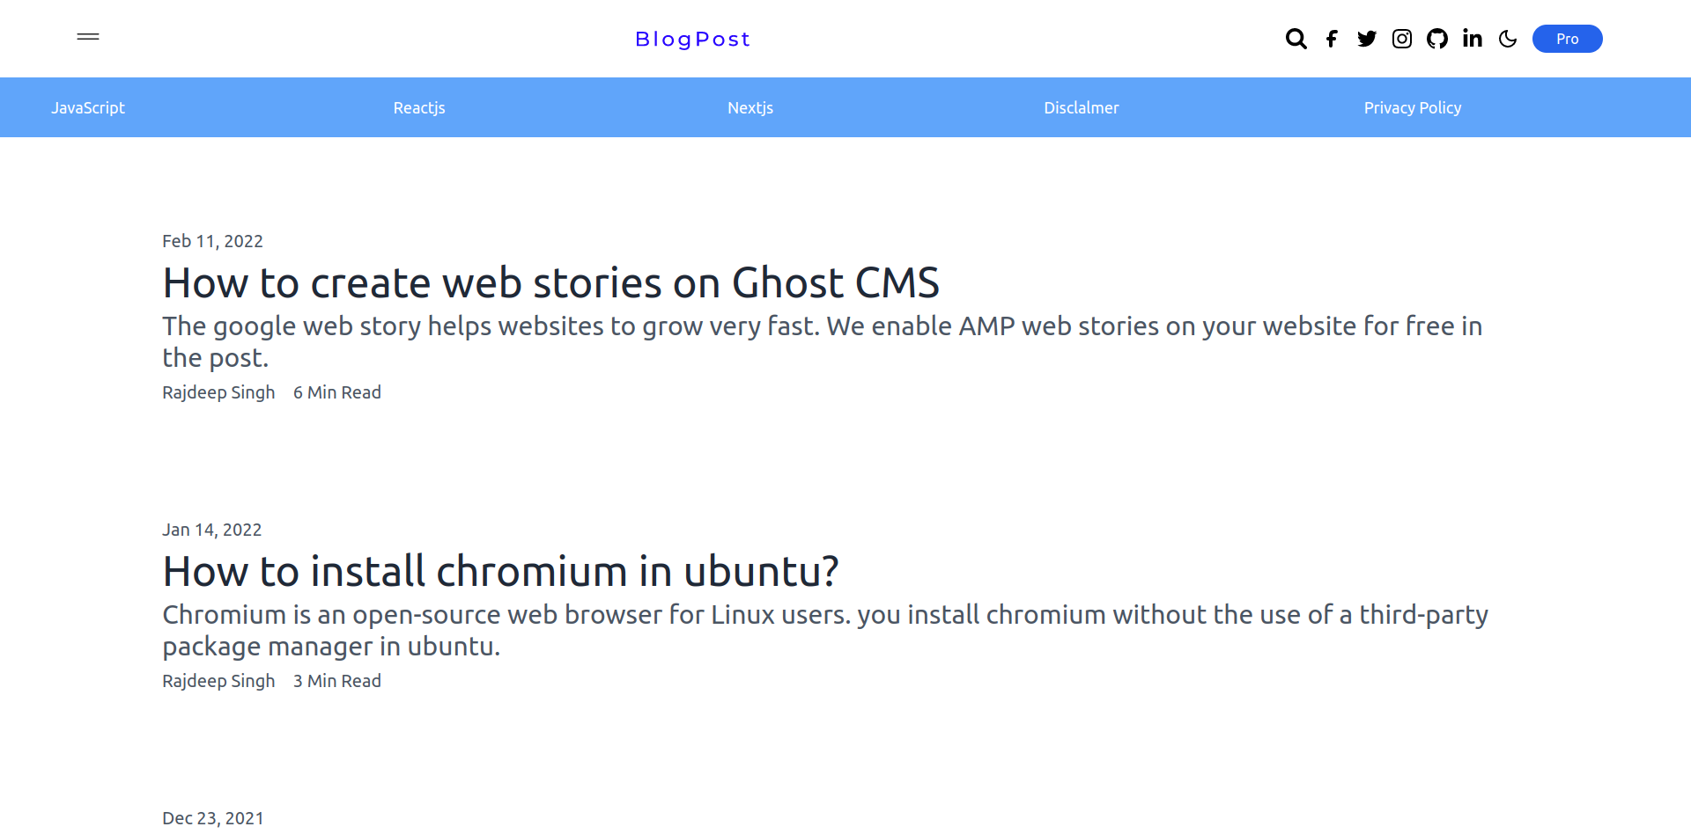Click the blue Pro button
This screenshot has width=1691, height=834.
1568,39
